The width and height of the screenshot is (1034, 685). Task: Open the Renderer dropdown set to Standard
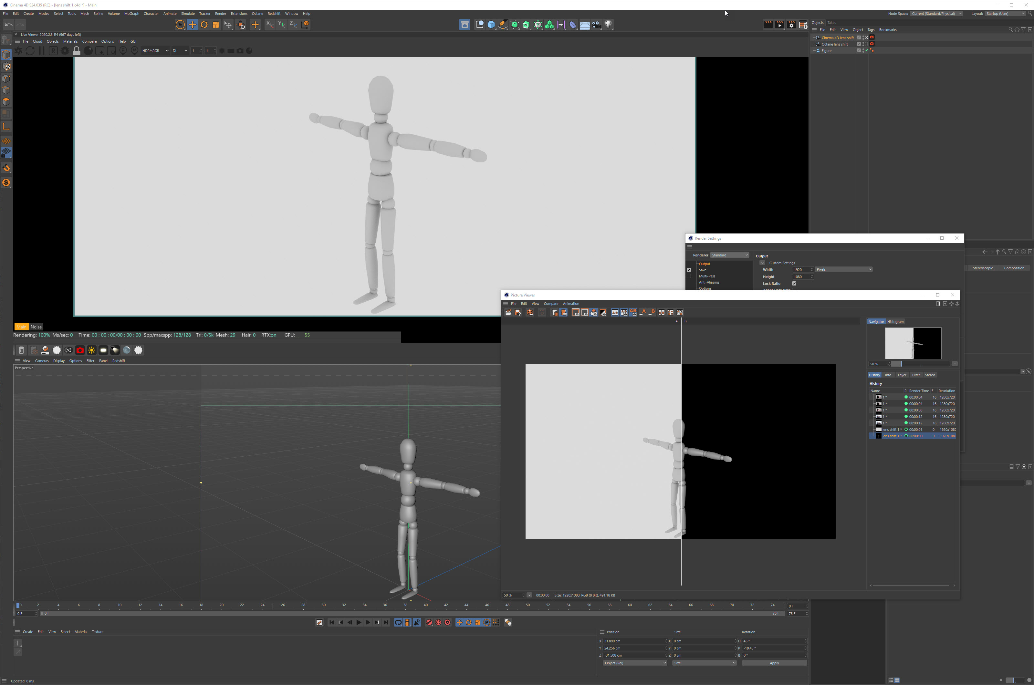coord(729,255)
